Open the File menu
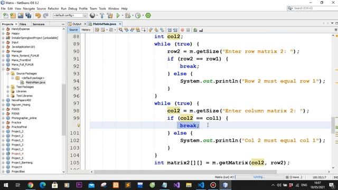This screenshot has width=338, height=190. [3, 8]
